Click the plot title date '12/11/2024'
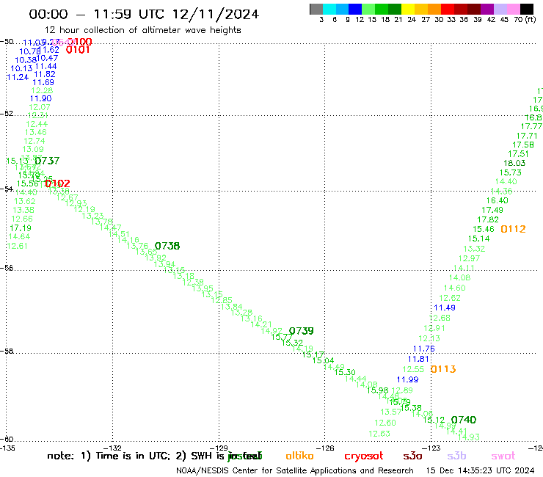 coord(216,14)
